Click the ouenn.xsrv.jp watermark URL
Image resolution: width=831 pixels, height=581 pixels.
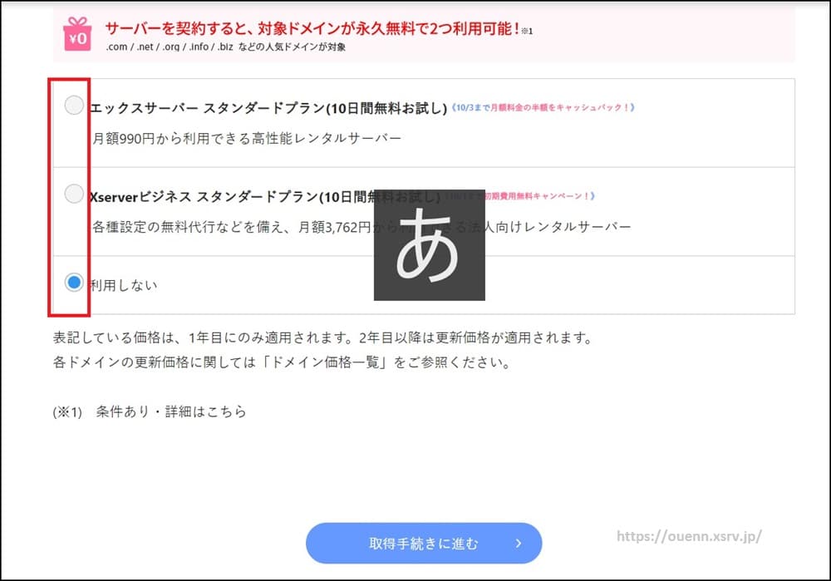tap(689, 536)
